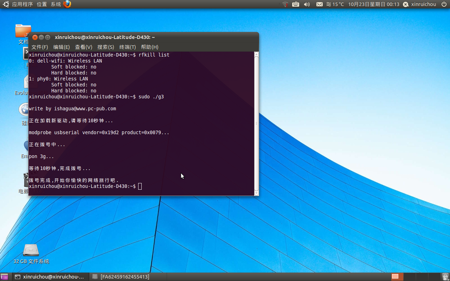Open the Evolution mail desktop icon
This screenshot has height=281, width=450.
26,81
